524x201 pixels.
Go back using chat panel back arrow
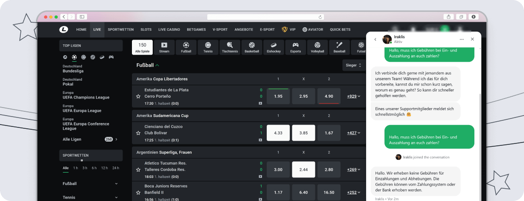[376, 39]
